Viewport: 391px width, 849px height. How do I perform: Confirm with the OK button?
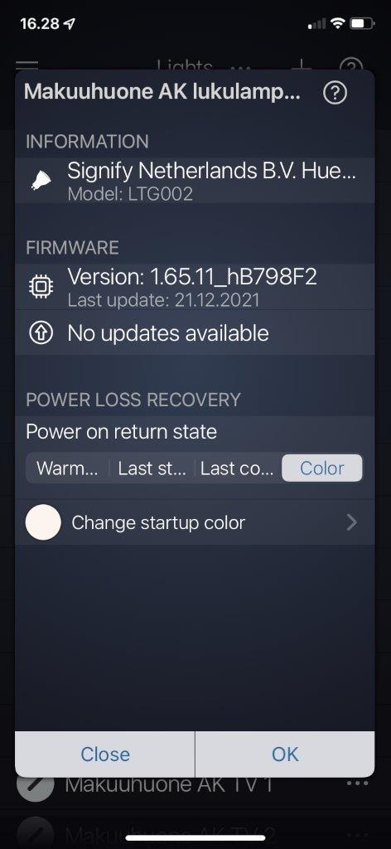click(285, 754)
